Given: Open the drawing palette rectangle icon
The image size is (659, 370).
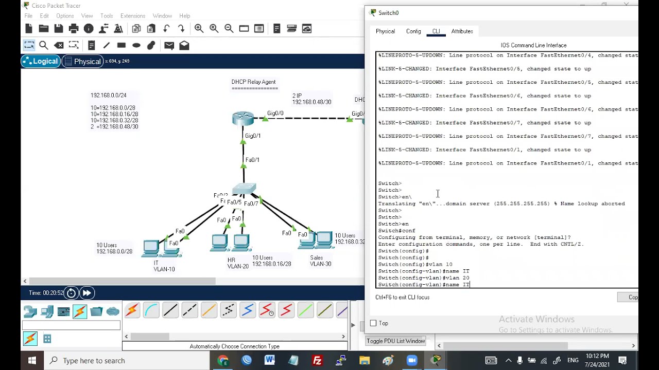Looking at the screenshot, I should (x=244, y=29).
